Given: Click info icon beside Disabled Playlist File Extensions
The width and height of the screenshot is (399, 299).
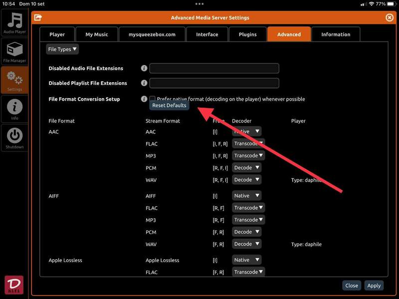Looking at the screenshot, I should (144, 83).
